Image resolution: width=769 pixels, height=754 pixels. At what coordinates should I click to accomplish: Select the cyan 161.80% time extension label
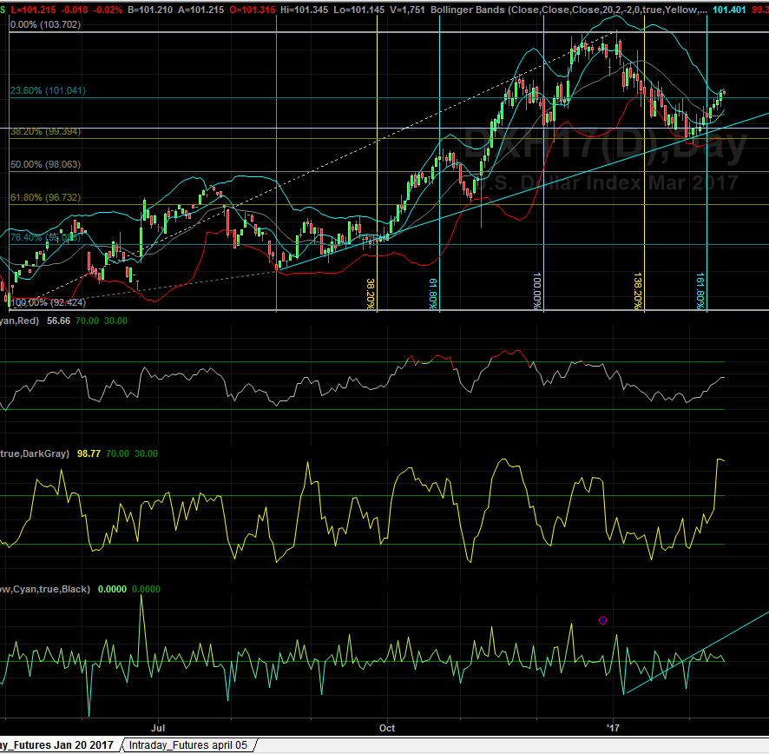[x=700, y=290]
